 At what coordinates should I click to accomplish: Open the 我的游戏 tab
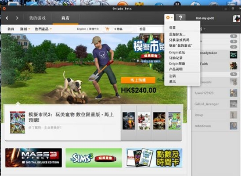pos(37,18)
